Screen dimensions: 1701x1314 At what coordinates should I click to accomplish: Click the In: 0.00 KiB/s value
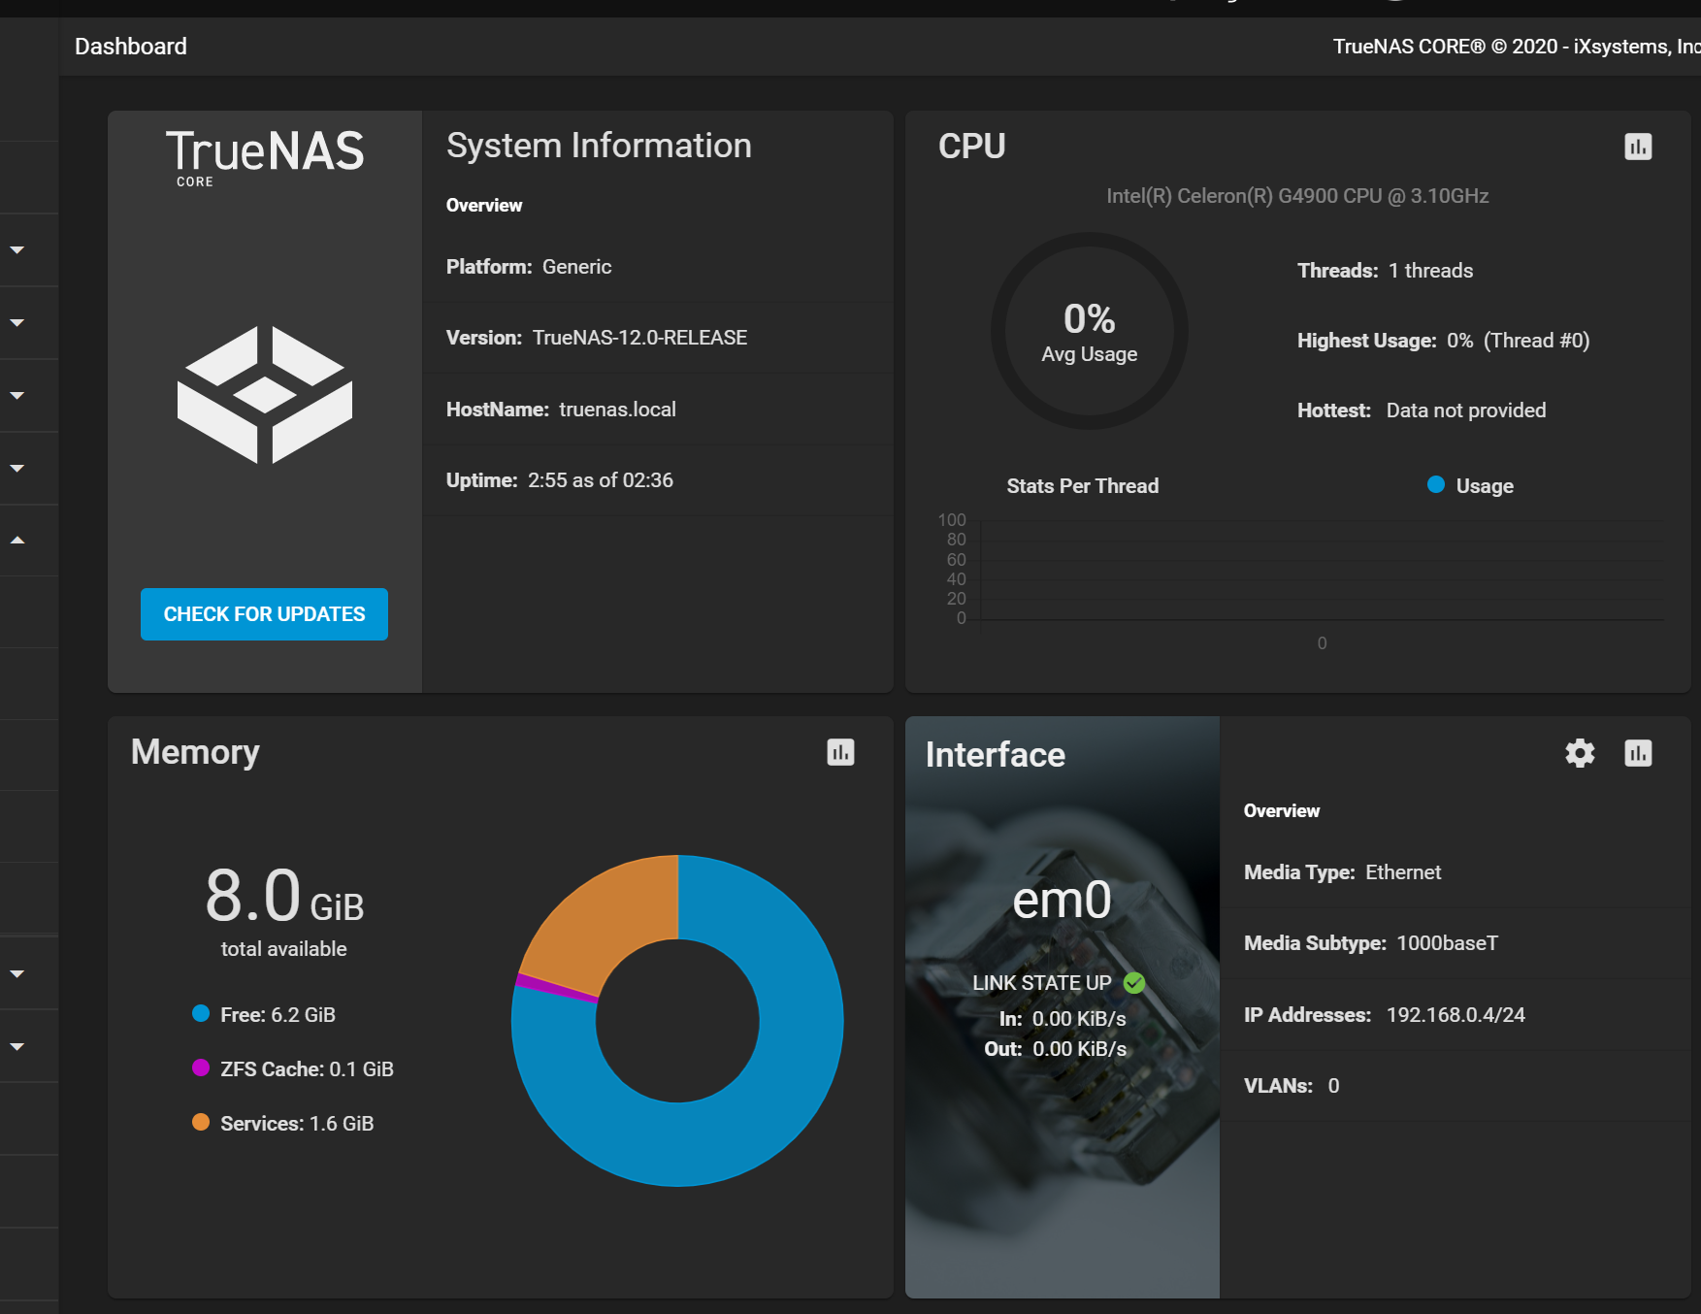[1063, 1019]
